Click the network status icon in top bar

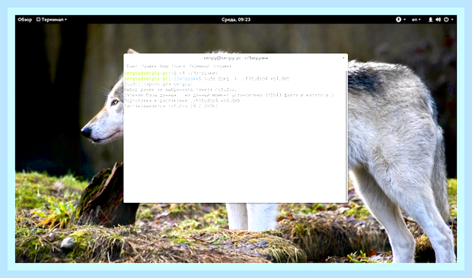430,20
